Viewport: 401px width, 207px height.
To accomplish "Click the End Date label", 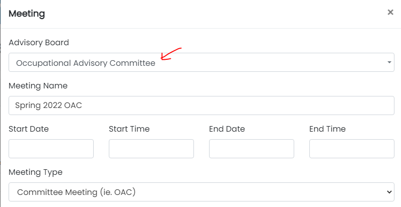I will pos(227,129).
